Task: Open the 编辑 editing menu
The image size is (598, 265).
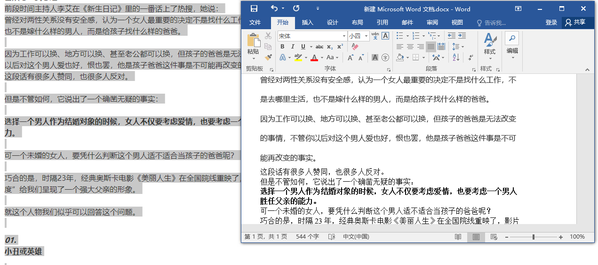Action: tap(512, 46)
